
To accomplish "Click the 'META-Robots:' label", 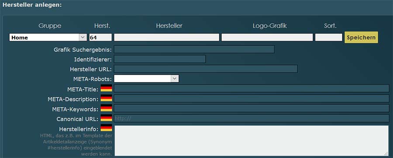I will (x=93, y=79).
